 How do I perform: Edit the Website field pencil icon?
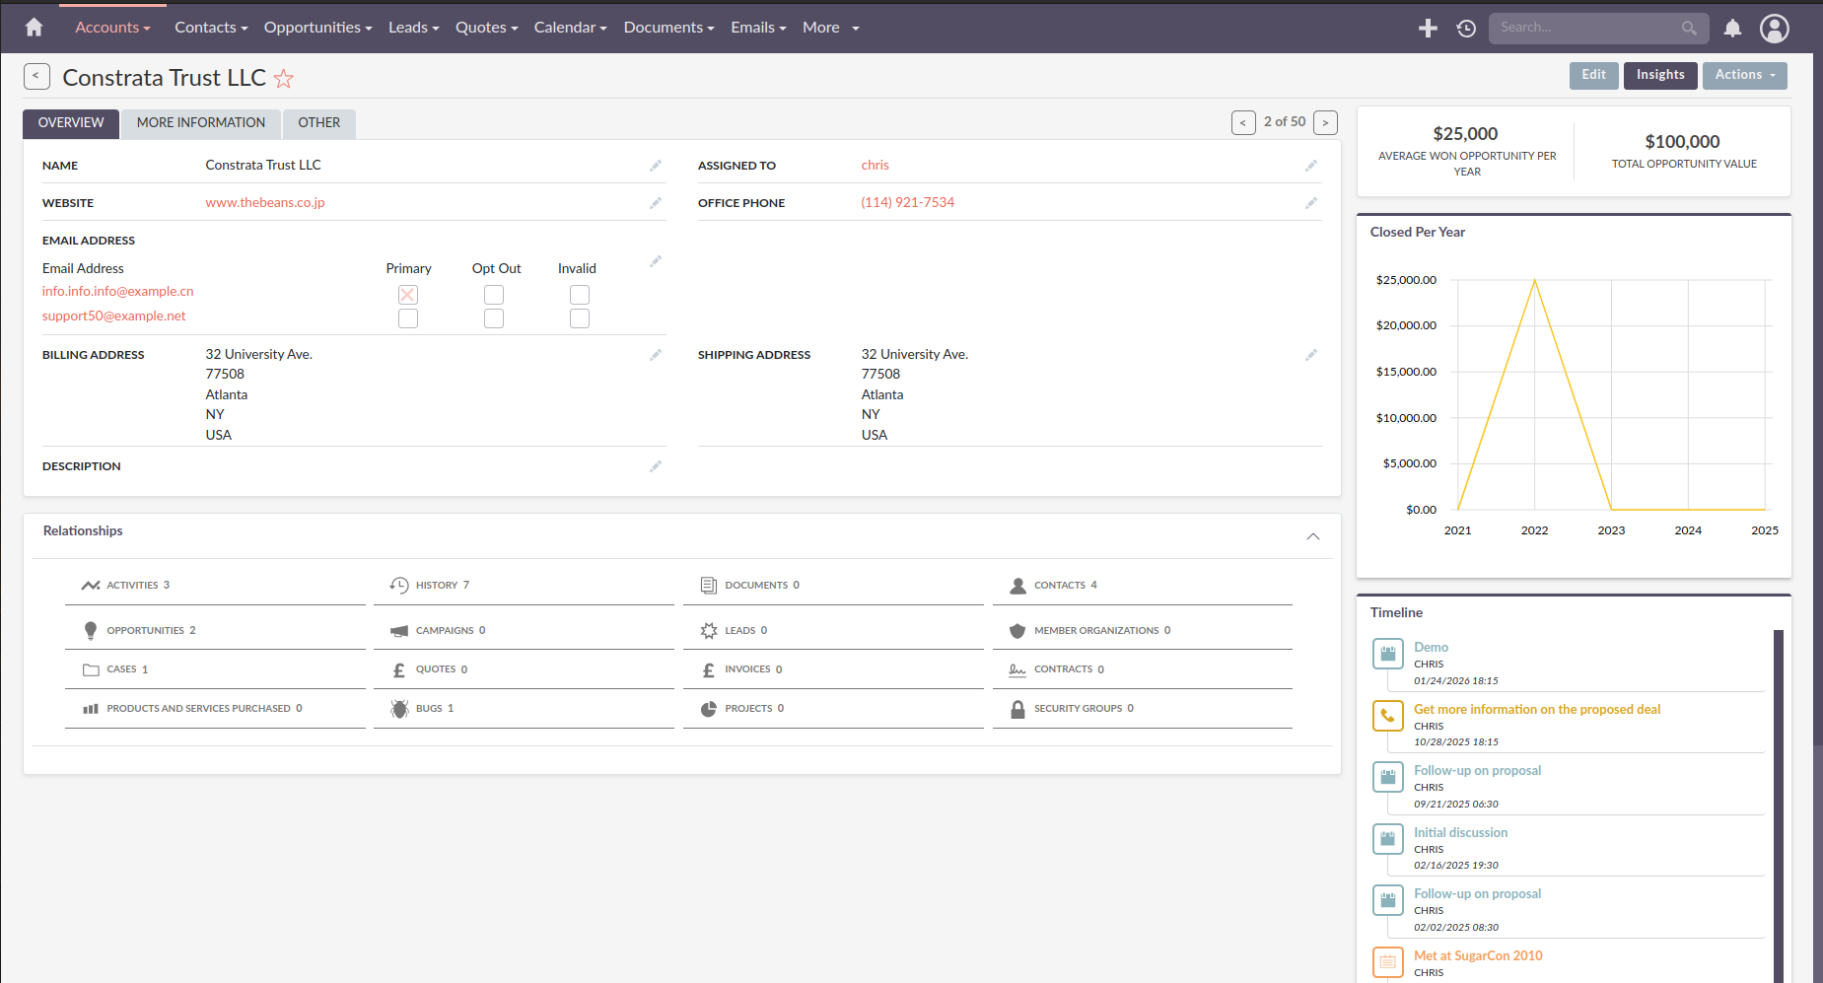click(656, 203)
